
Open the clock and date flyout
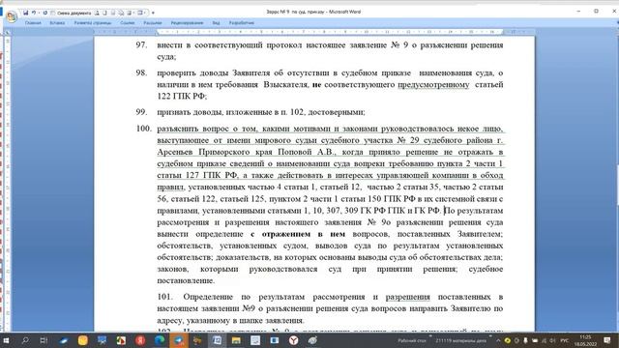(x=586, y=340)
